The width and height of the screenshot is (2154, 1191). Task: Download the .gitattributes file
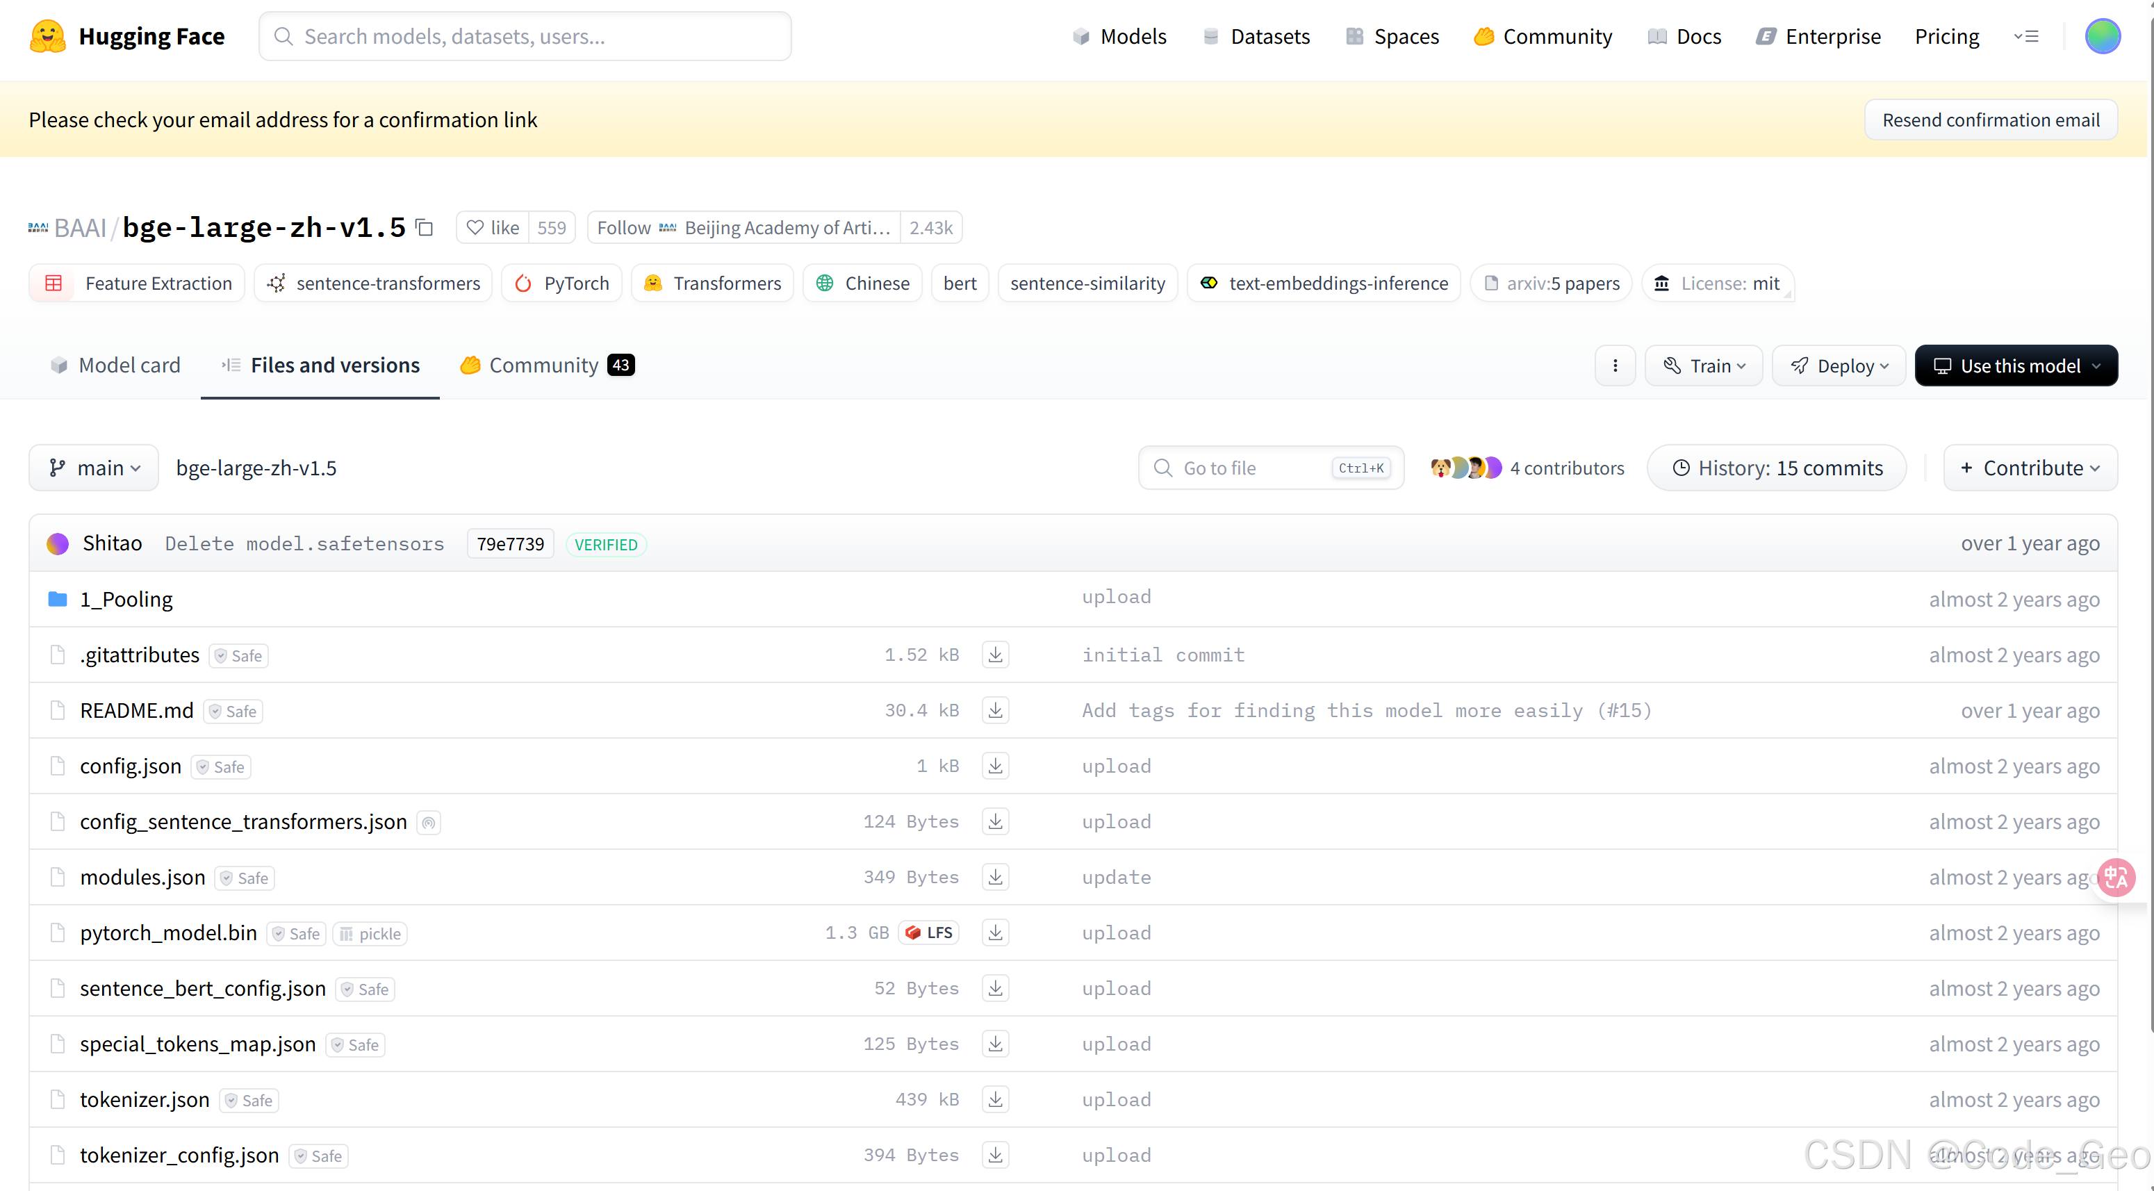(x=995, y=655)
